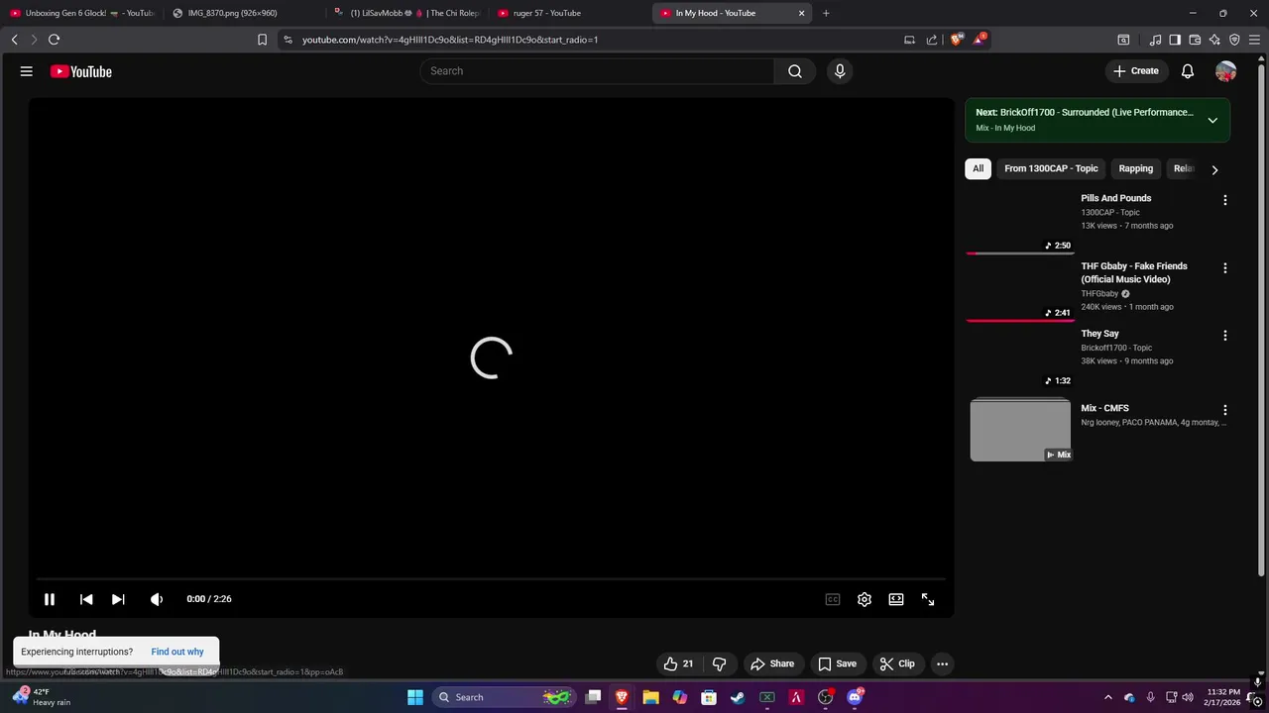
Task: Open options for Pills And Pounds
Action: click(1225, 200)
